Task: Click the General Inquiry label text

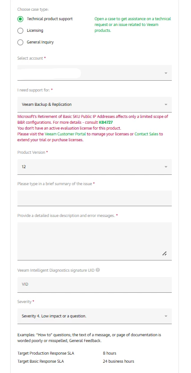Action: [x=40, y=42]
